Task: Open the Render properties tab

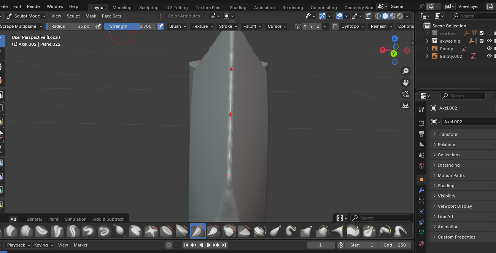Action: point(421,123)
